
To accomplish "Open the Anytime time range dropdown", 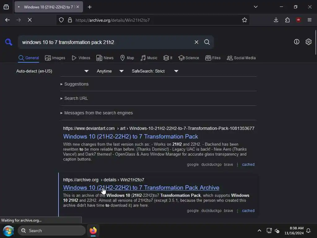I will pos(110,71).
